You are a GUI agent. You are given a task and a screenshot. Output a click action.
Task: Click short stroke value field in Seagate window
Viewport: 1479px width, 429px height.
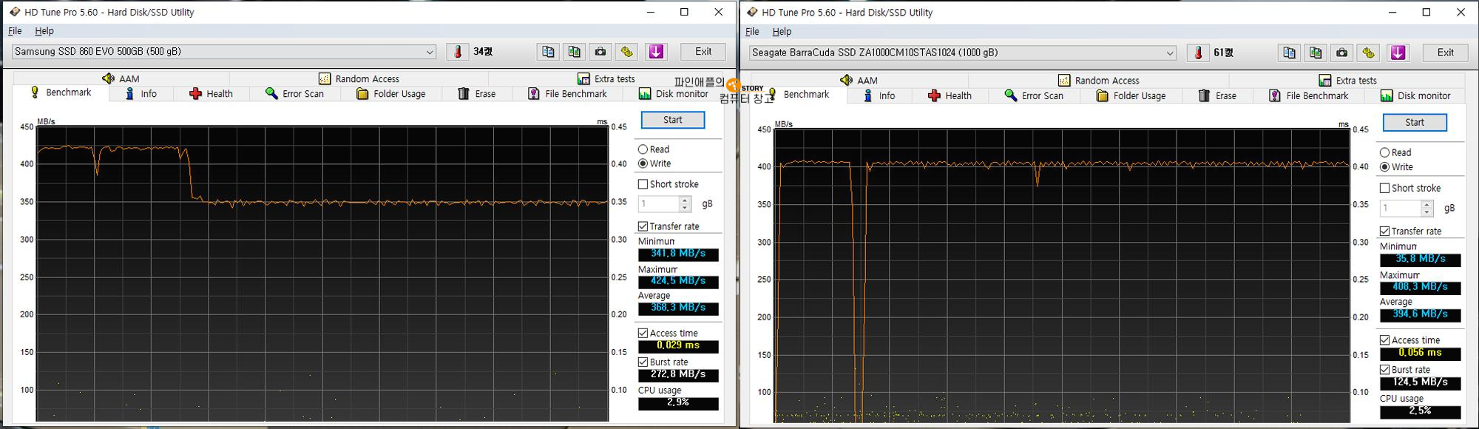(x=1401, y=209)
